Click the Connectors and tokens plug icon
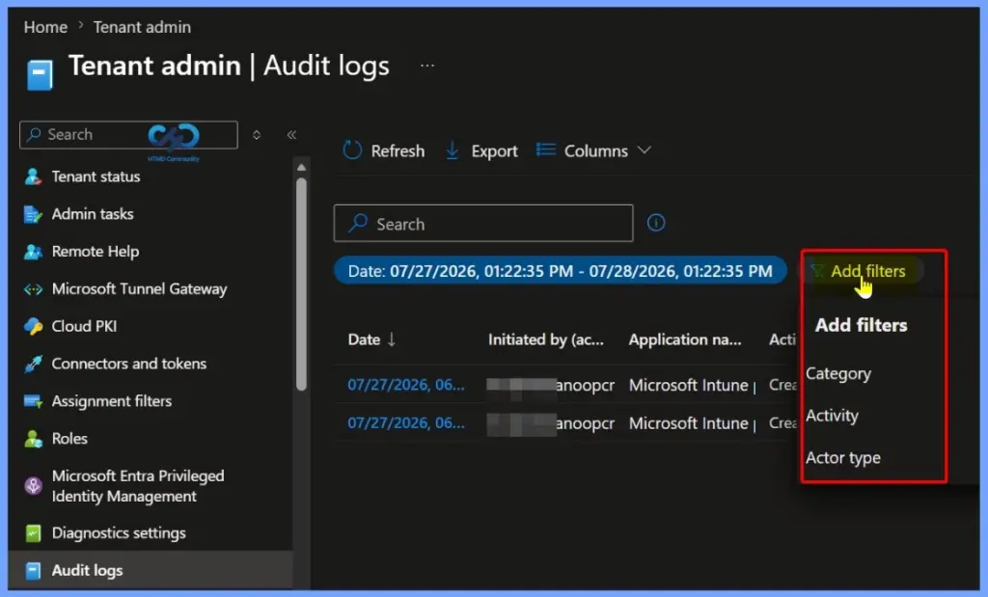This screenshot has height=597, width=988. [33, 364]
